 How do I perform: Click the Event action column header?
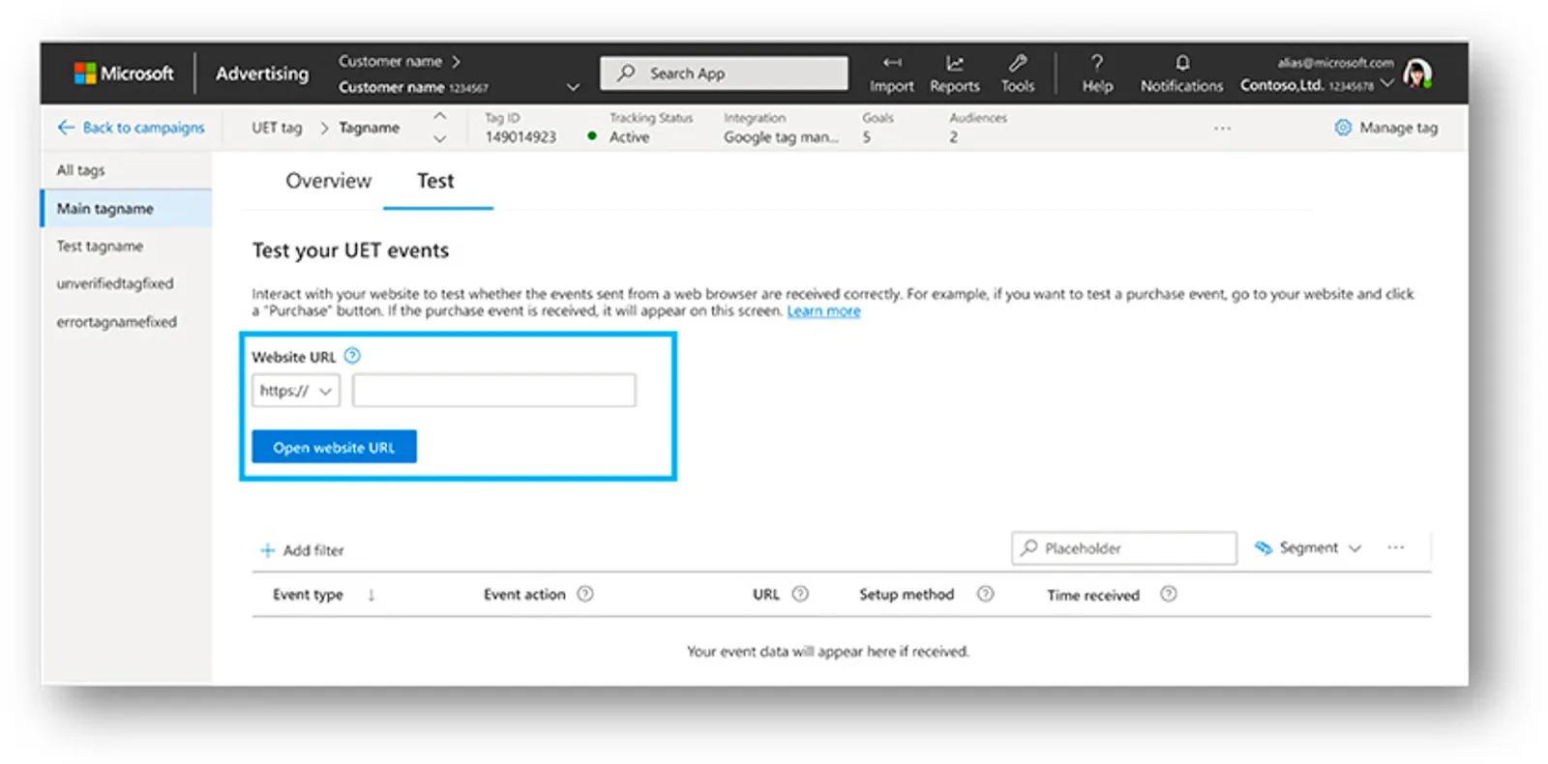[524, 594]
